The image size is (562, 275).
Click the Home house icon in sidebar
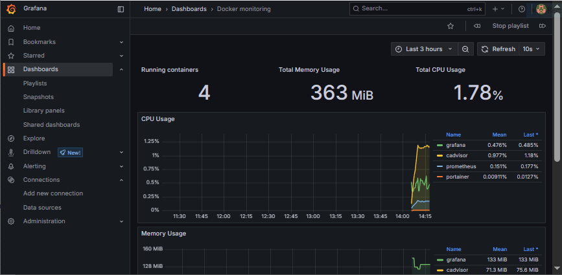(x=11, y=28)
